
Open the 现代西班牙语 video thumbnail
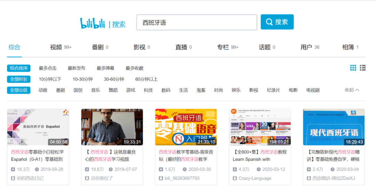[x=334, y=127]
